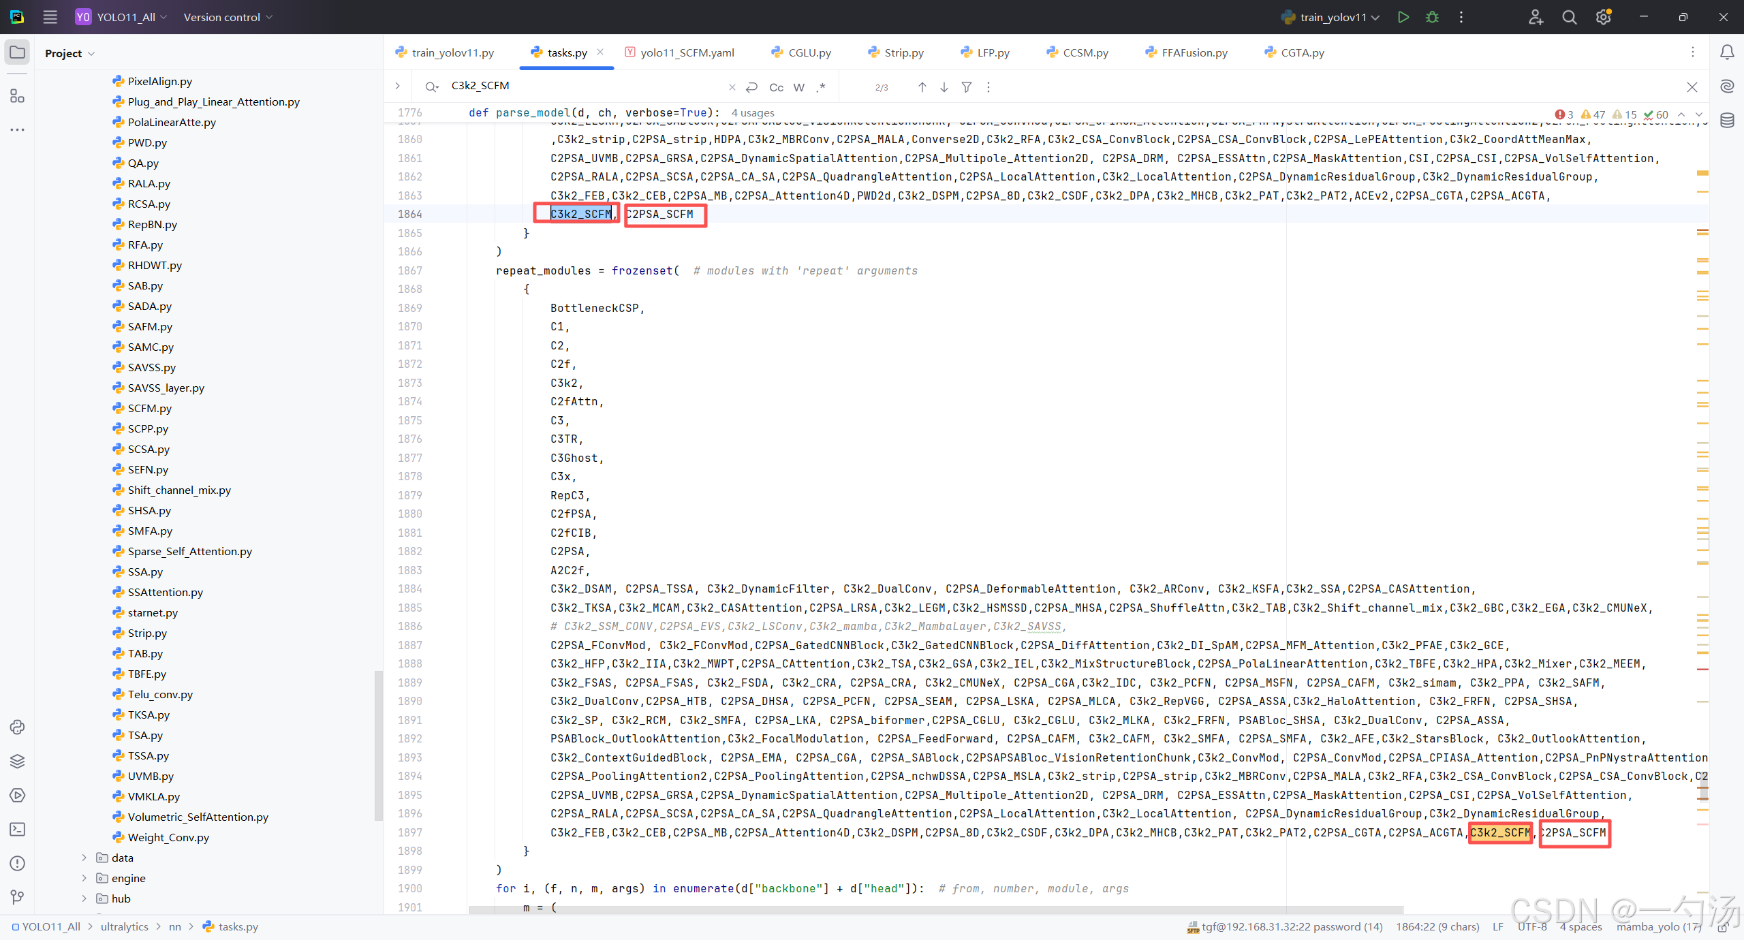Toggle Words option in find bar
Screen dimensions: 1744x940
[x=799, y=87]
